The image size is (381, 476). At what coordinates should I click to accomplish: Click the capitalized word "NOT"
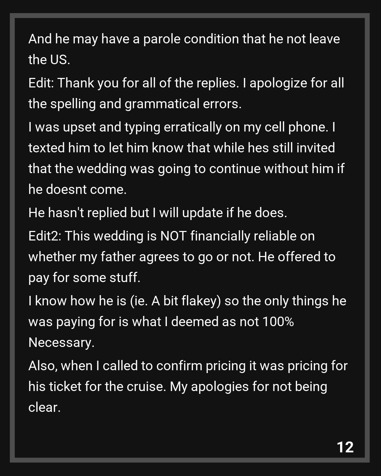pyautogui.click(x=173, y=236)
